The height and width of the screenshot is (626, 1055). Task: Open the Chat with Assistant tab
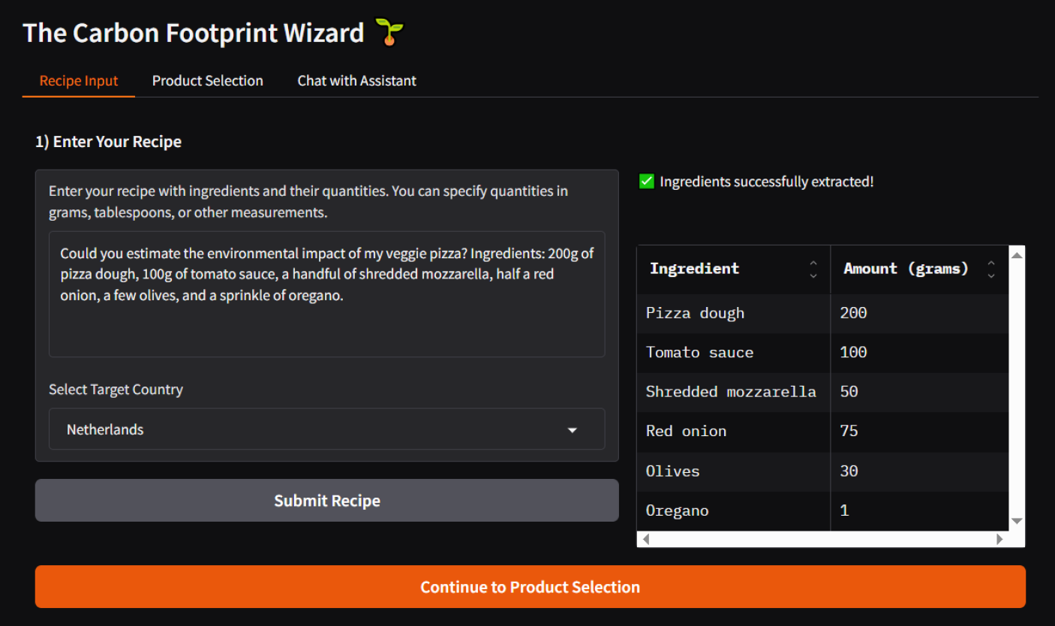[x=356, y=81]
